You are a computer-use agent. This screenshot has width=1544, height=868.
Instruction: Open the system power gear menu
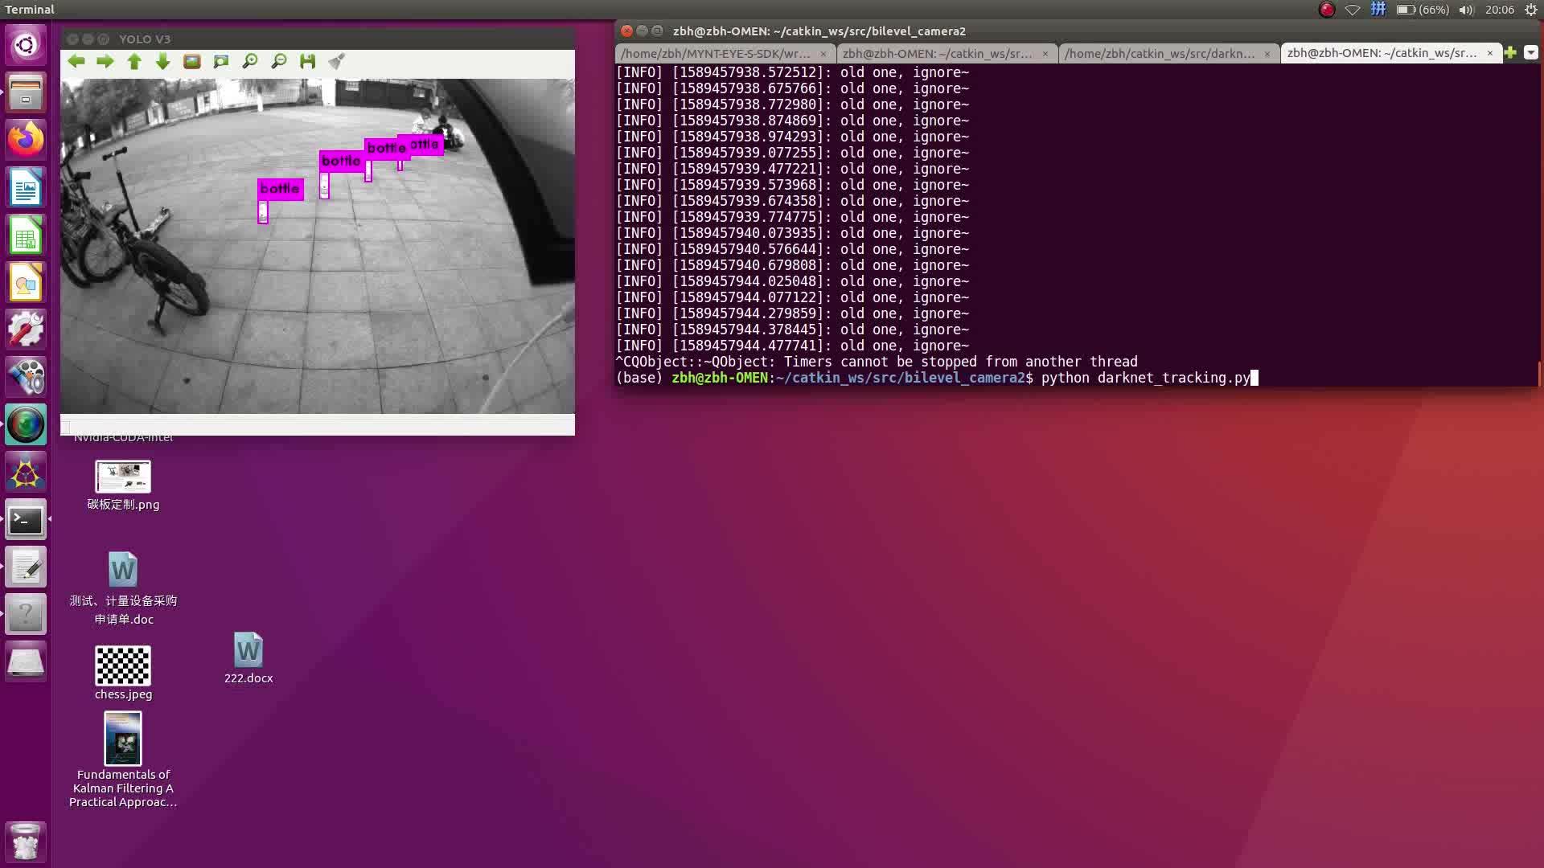[1530, 10]
